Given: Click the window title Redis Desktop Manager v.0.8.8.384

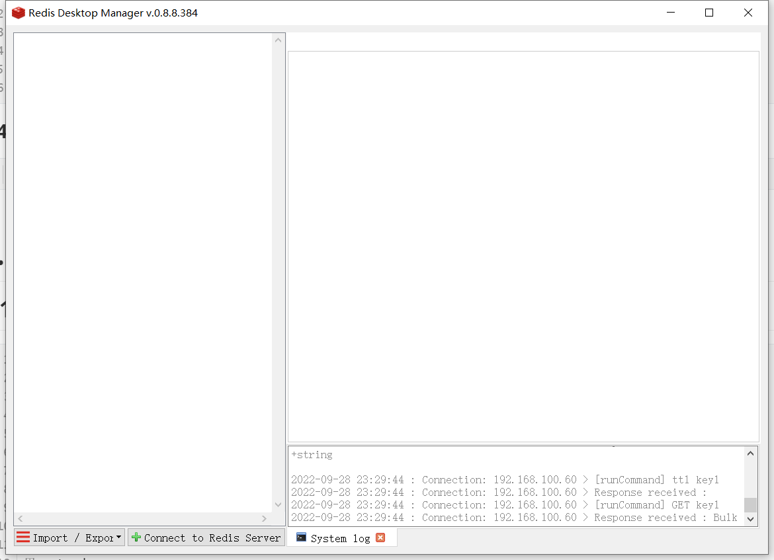Looking at the screenshot, I should [113, 13].
